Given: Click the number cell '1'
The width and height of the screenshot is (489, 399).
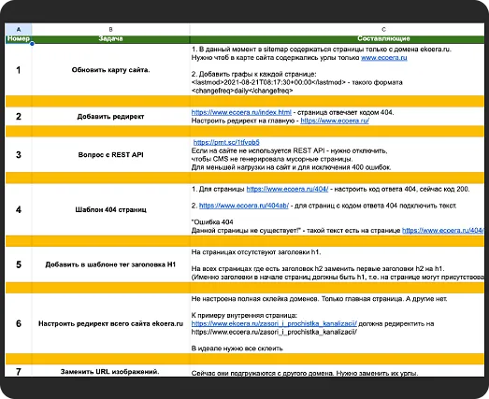Looking at the screenshot, I should point(19,70).
